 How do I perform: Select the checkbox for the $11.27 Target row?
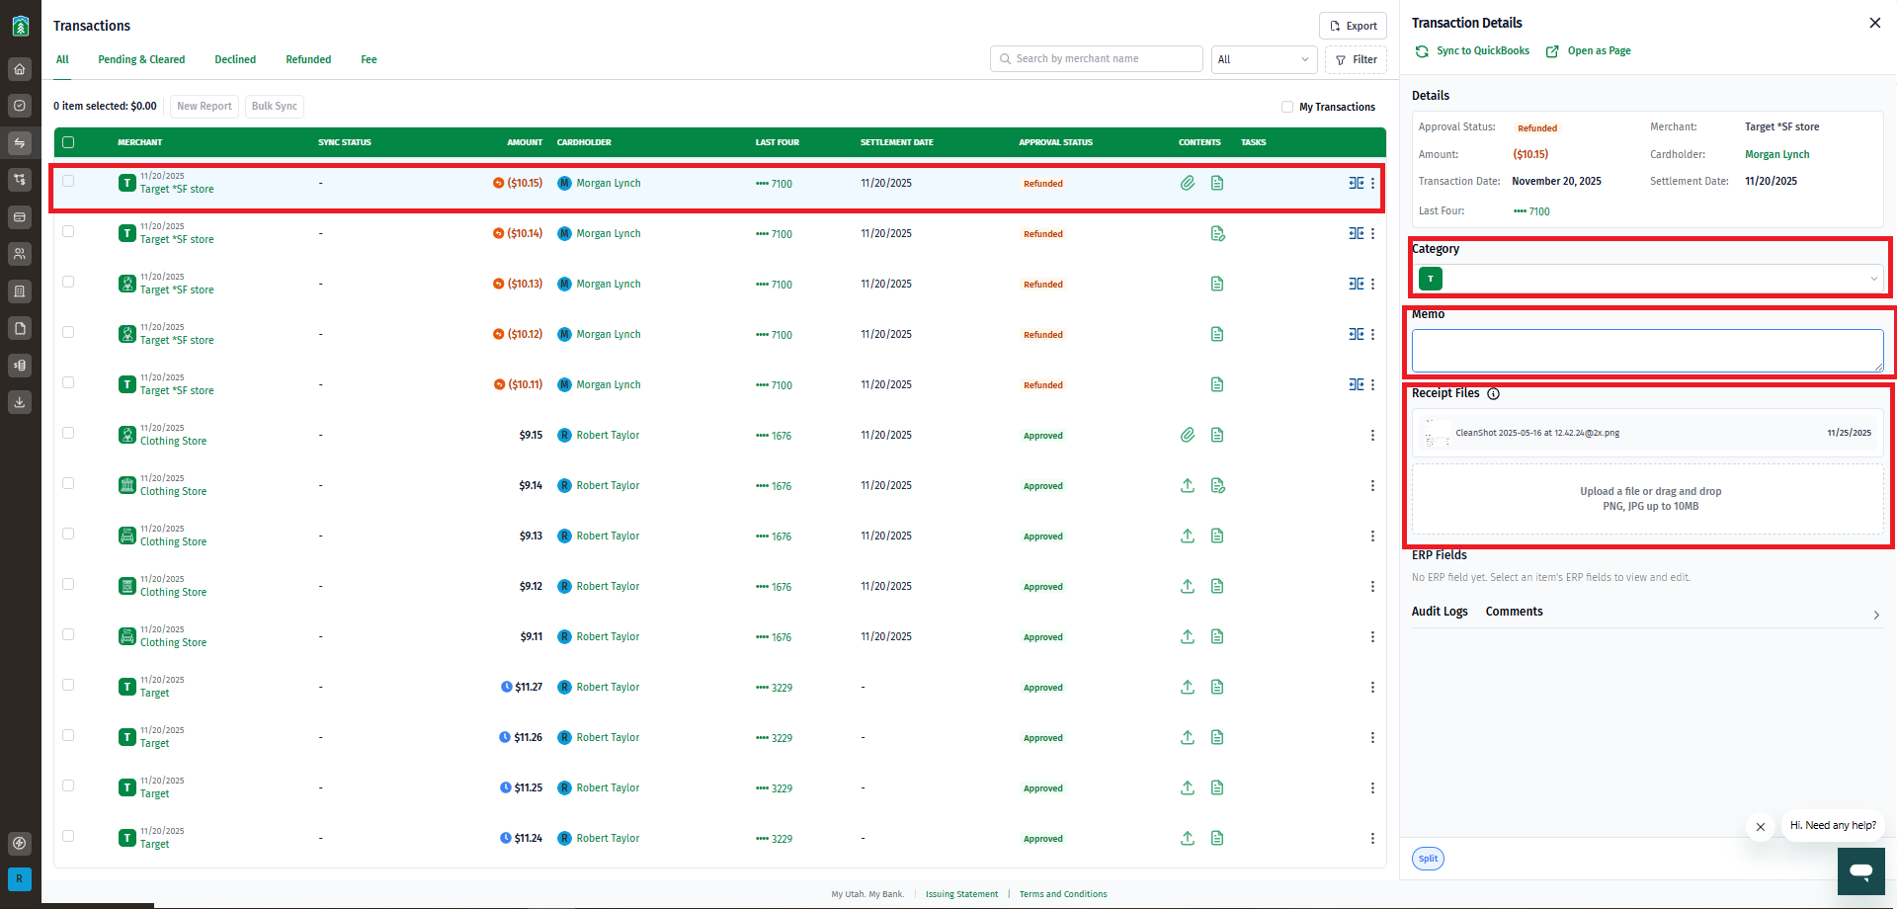[x=68, y=685]
